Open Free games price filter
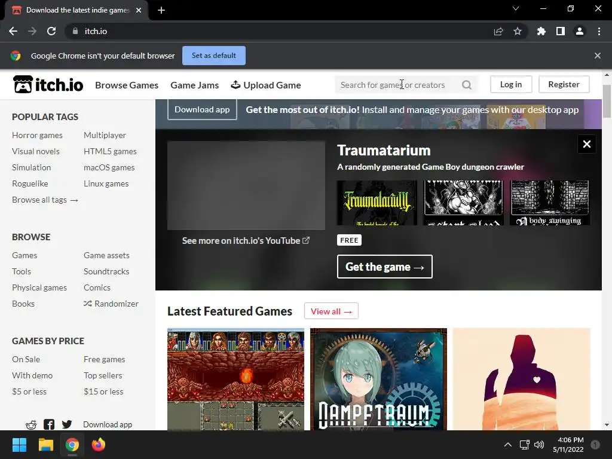612x459 pixels. (104, 359)
